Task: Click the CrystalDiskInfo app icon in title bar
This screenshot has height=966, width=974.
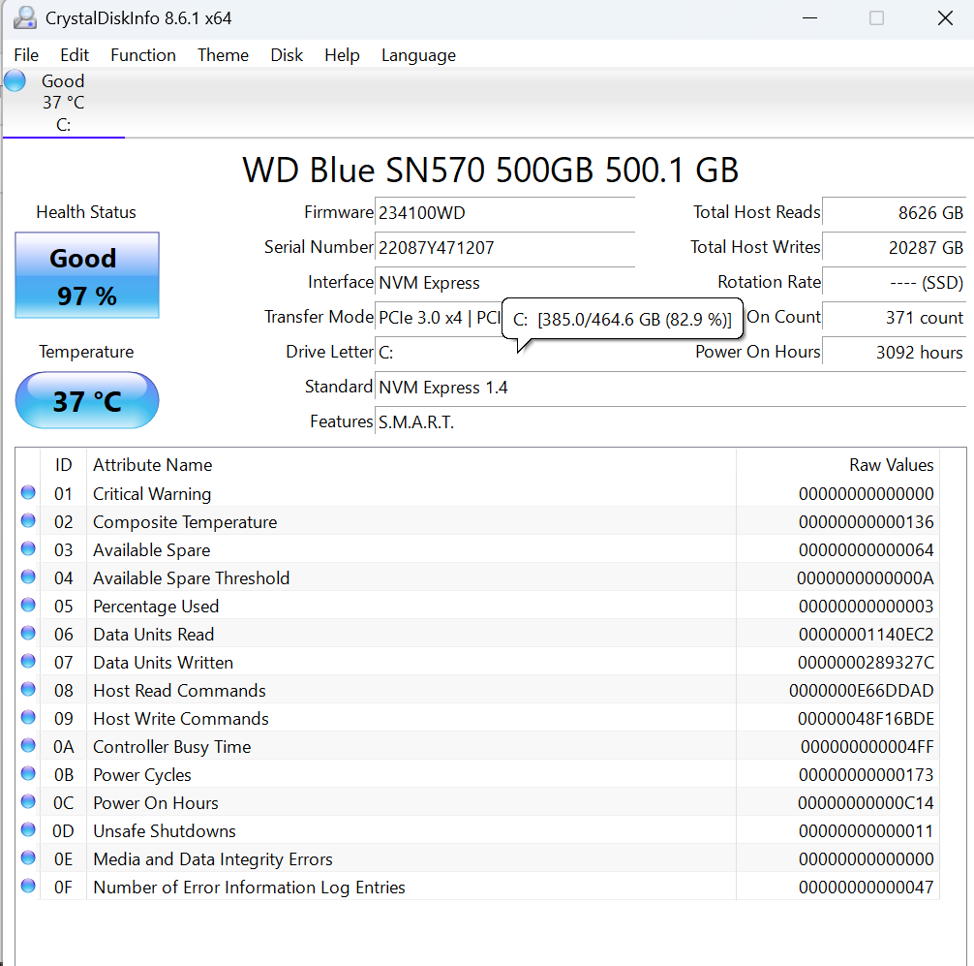Action: coord(25,17)
